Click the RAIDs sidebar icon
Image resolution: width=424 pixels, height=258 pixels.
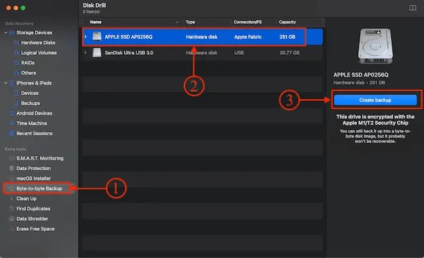click(x=16, y=63)
